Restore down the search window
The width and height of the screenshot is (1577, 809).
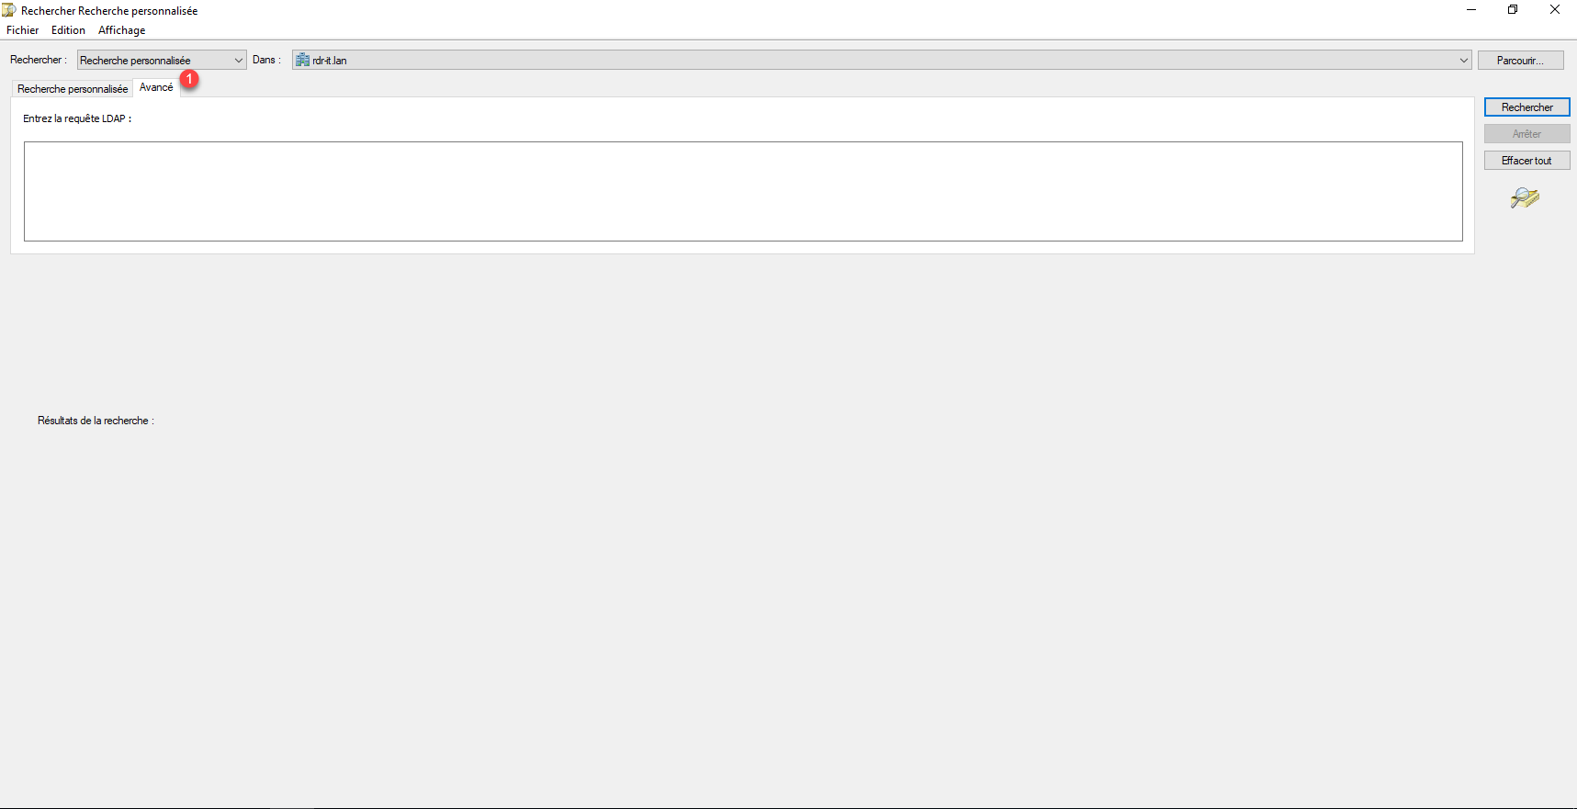click(x=1513, y=10)
